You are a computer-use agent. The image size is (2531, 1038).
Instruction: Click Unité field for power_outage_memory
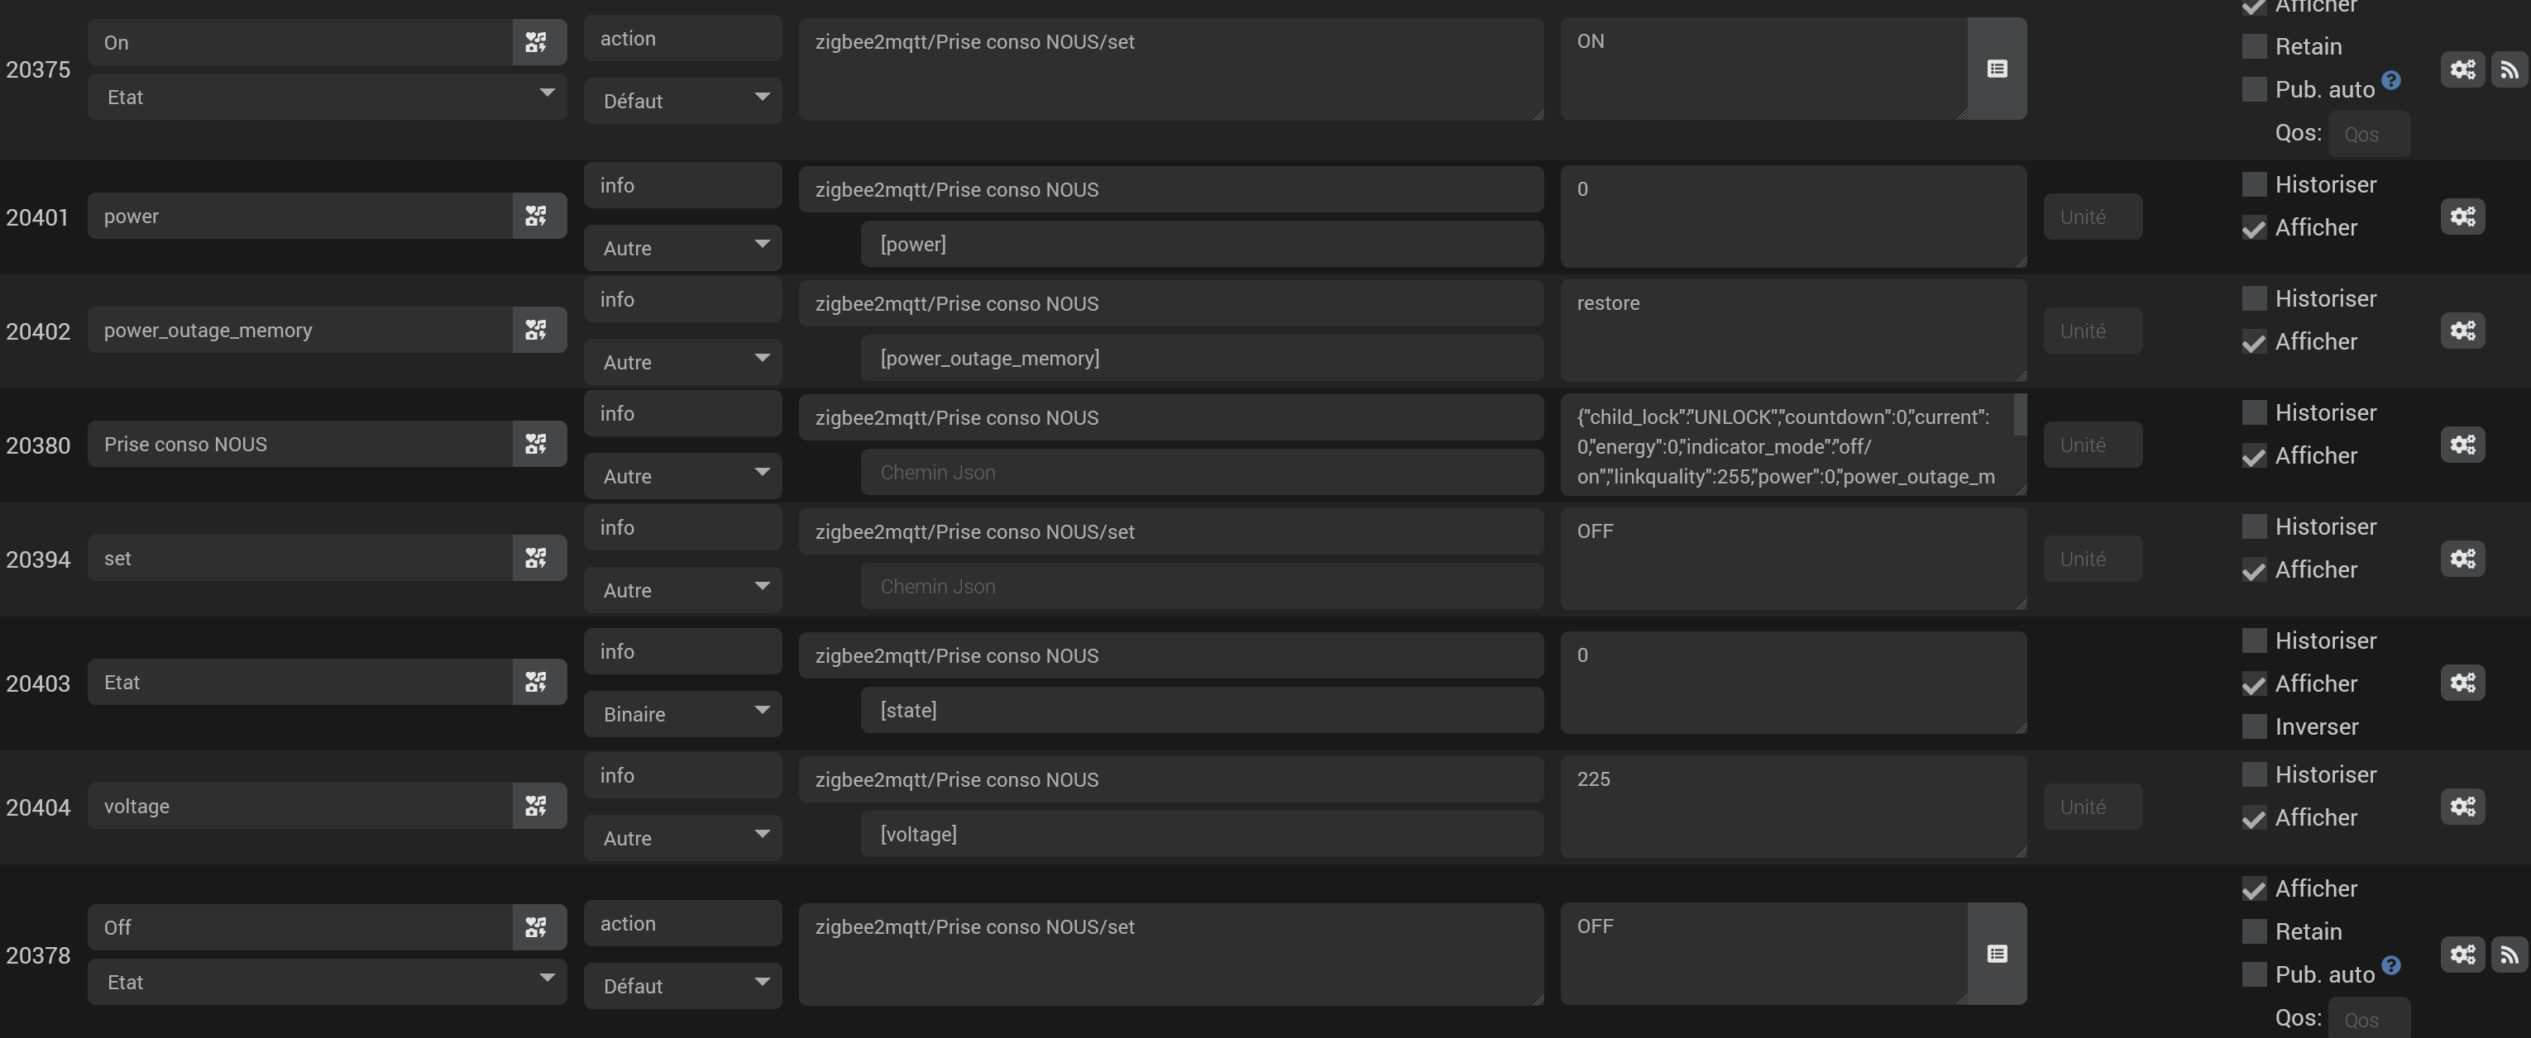pyautogui.click(x=2092, y=331)
